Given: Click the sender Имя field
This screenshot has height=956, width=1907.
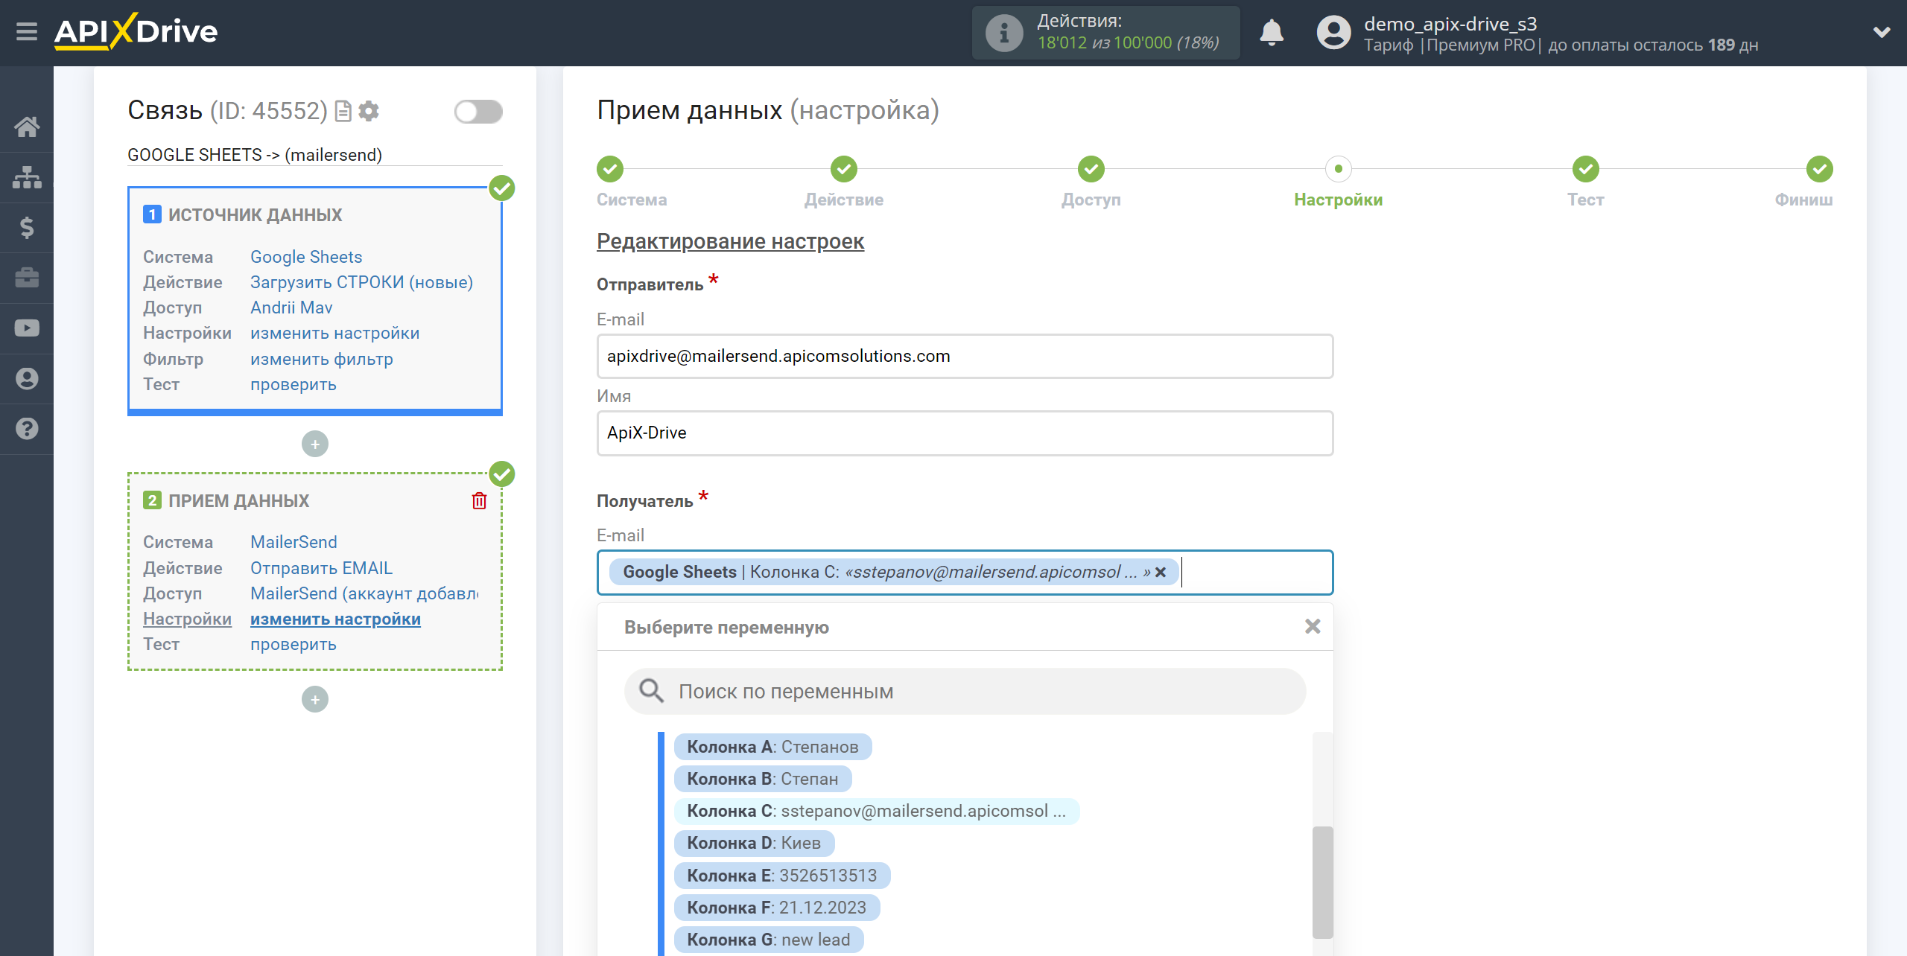Looking at the screenshot, I should [965, 433].
